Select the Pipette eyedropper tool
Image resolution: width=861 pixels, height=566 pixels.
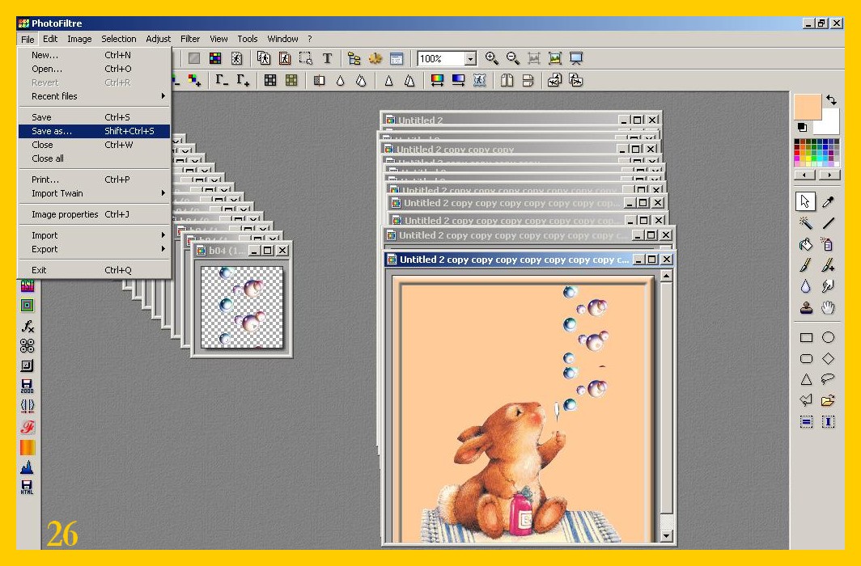point(828,201)
